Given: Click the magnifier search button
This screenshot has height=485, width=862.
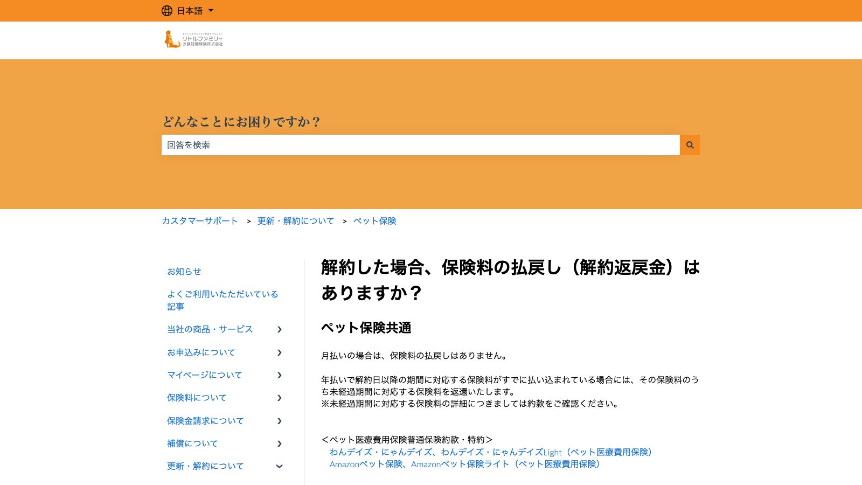Looking at the screenshot, I should coord(690,145).
